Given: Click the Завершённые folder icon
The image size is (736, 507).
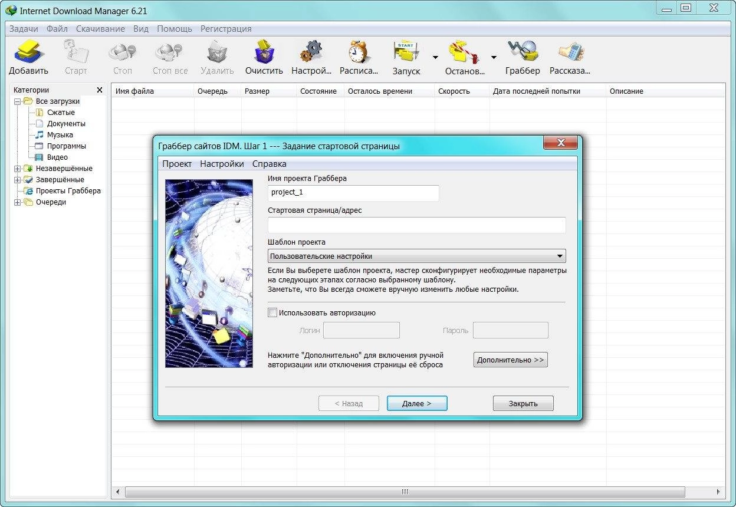Looking at the screenshot, I should pyautogui.click(x=28, y=180).
